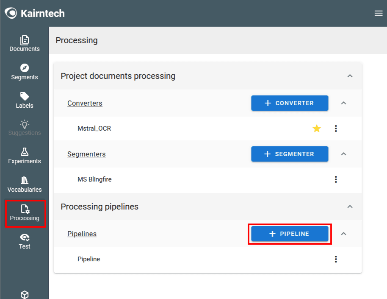Click the add Segmenter button
Screen dimensions: 387x299
coord(290,154)
